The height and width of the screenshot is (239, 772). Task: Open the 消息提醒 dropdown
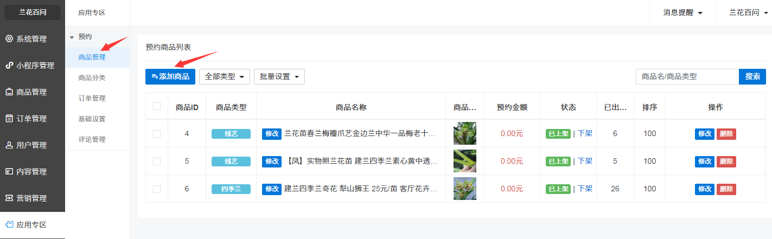(x=683, y=12)
